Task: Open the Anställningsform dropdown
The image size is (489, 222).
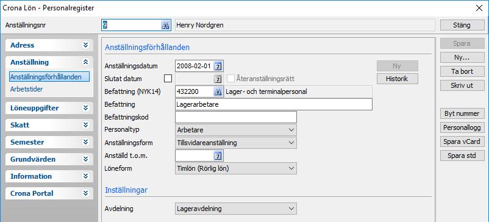Action: click(236, 143)
